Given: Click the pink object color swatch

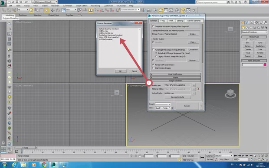Looking at the screenshot, I should [x=265, y=65].
